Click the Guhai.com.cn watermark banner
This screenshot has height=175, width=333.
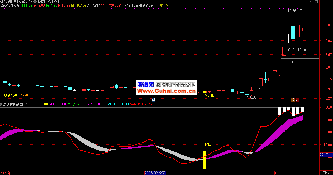[x=166, y=88]
